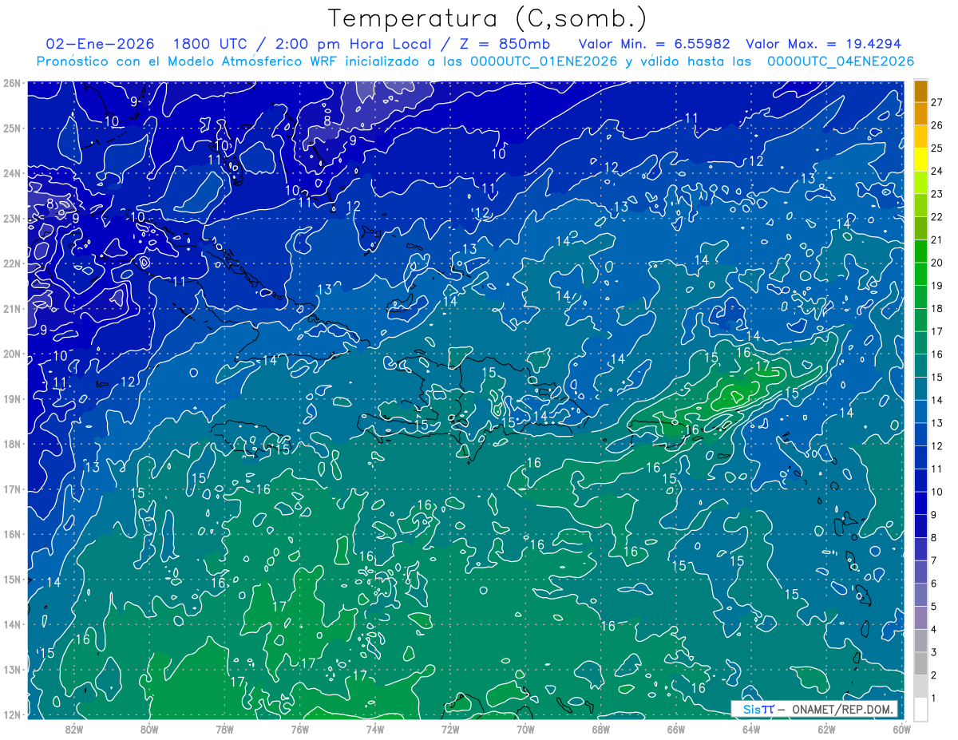Viewport: 958px width, 740px height.
Task: Click the '13N' latitude axis label
Action: tap(12, 669)
